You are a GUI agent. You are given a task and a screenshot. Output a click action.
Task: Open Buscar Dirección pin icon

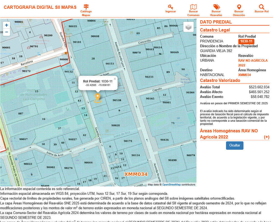click(x=239, y=7)
